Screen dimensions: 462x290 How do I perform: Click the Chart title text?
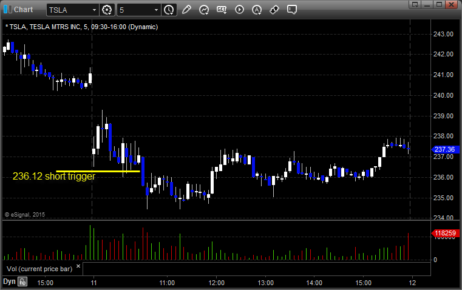pos(24,10)
